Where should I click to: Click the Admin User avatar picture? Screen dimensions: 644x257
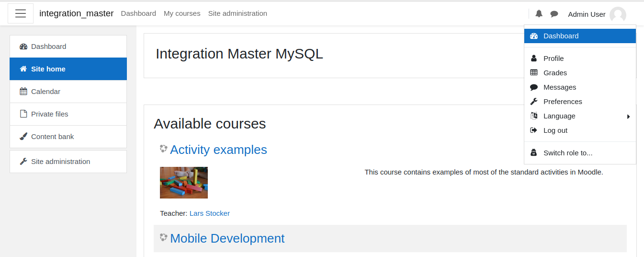[618, 15]
